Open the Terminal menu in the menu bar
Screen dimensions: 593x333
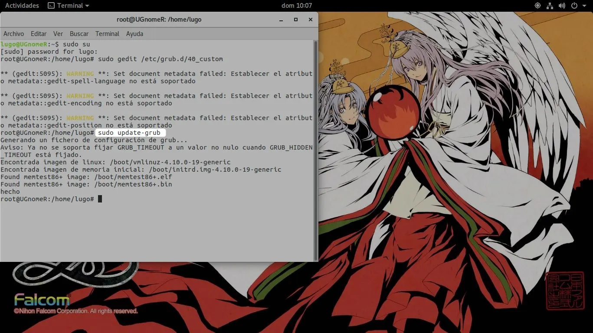tap(107, 33)
